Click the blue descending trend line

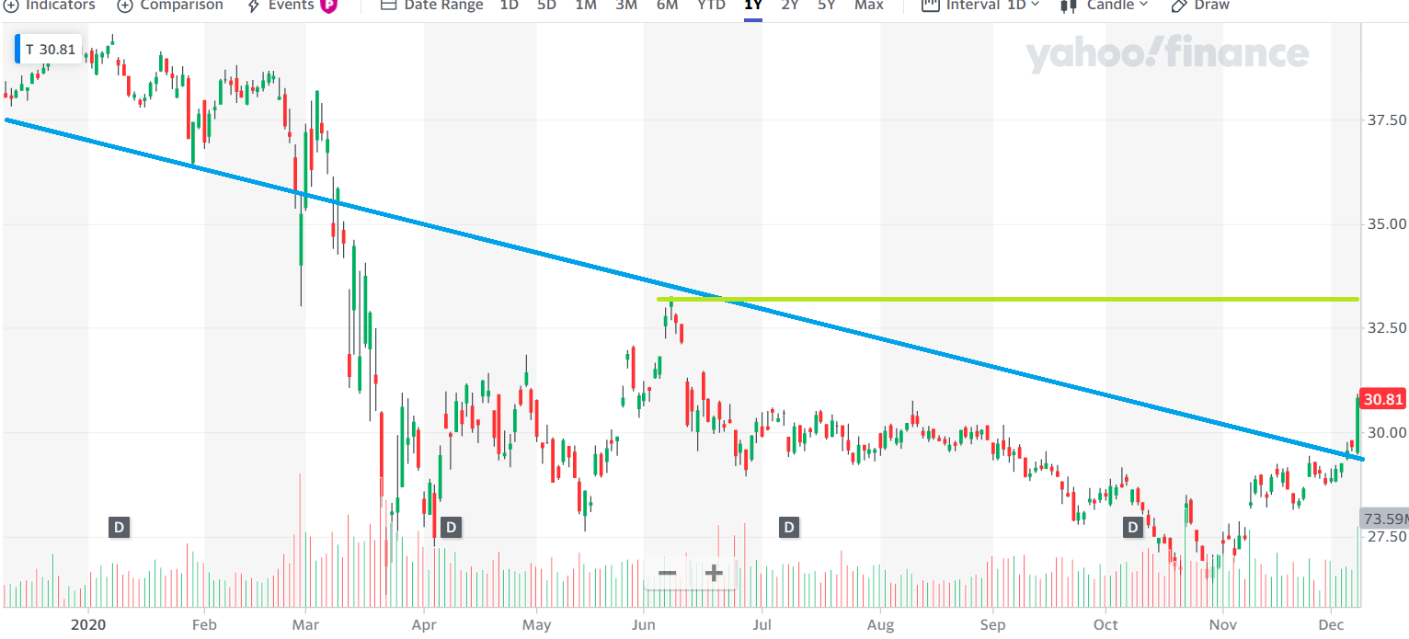685,290
